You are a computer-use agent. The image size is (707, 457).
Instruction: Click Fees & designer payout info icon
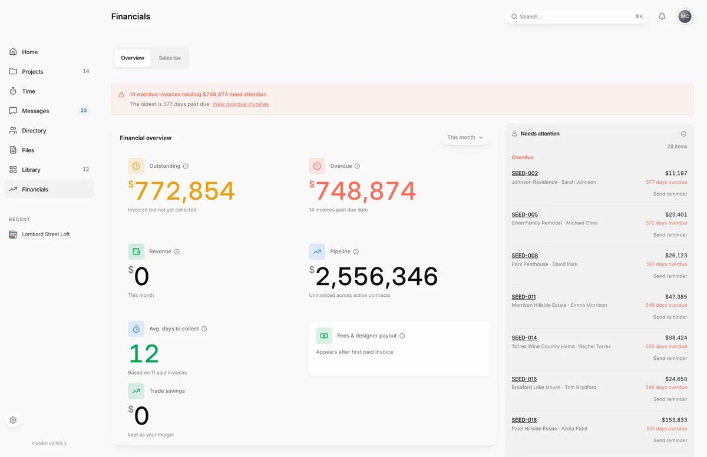pyautogui.click(x=402, y=336)
